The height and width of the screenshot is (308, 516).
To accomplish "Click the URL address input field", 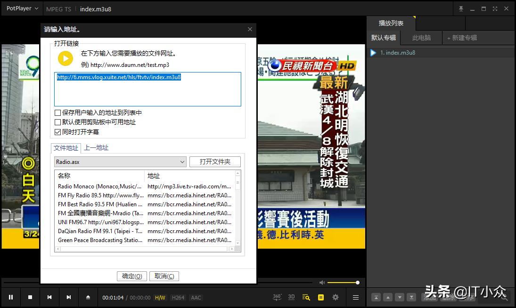I will pos(147,89).
